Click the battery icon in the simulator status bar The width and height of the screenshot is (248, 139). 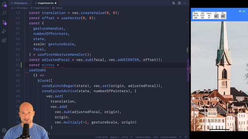244,11
